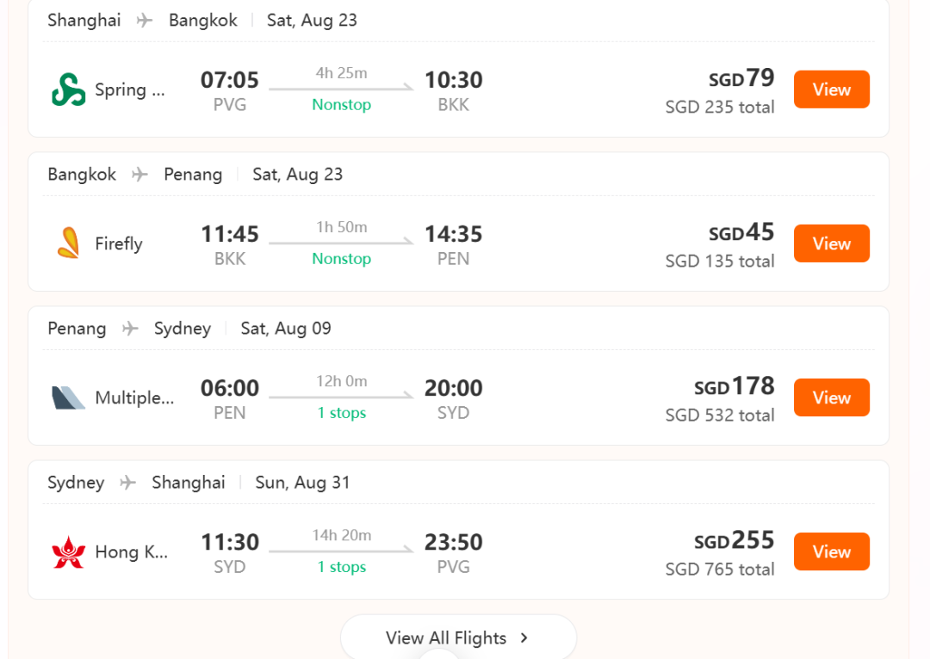Click the '1 stops' label on Sydney–Shanghai flight
The image size is (930, 659).
(342, 567)
